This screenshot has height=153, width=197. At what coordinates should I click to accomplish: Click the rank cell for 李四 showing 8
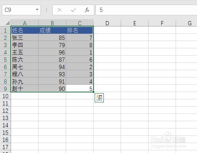[80, 45]
